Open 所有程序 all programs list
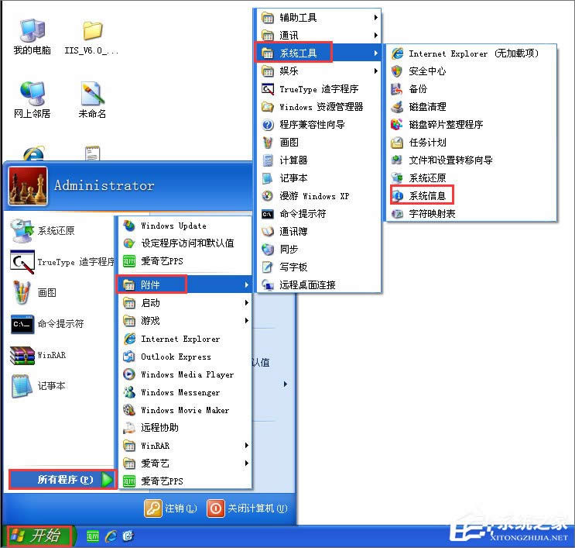Screen dimensions: 575x548 [x=65, y=480]
